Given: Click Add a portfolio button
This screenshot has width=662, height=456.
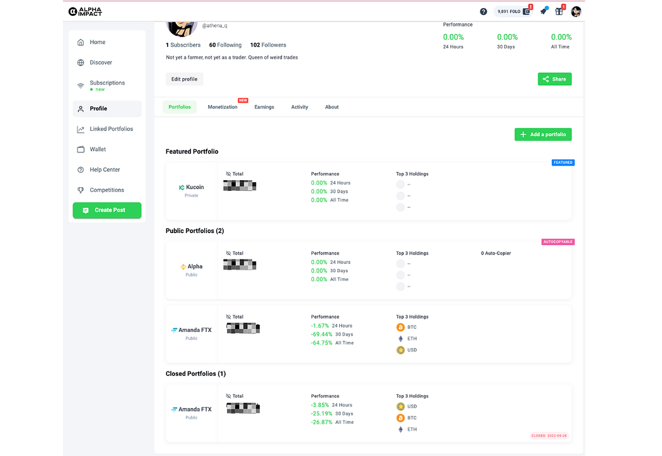Looking at the screenshot, I should tap(543, 135).
